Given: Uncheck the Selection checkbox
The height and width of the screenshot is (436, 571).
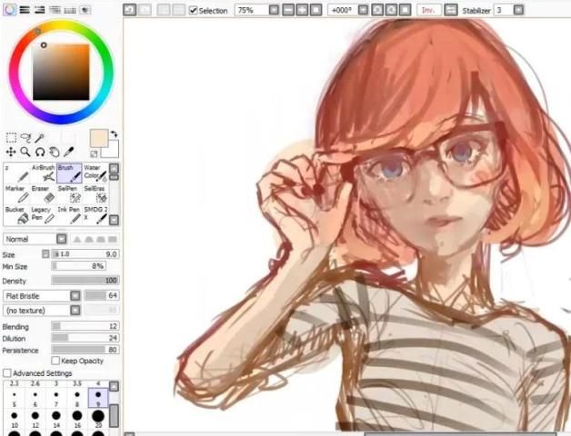Looking at the screenshot, I should [193, 10].
